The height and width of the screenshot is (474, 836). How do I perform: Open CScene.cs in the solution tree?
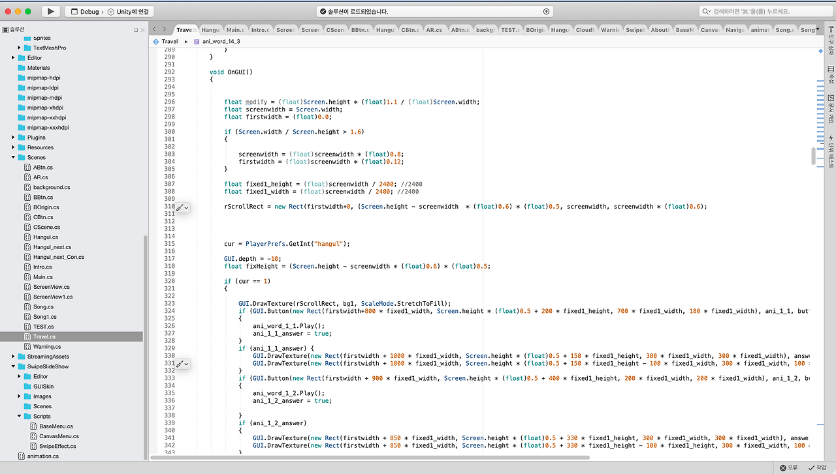tap(46, 227)
